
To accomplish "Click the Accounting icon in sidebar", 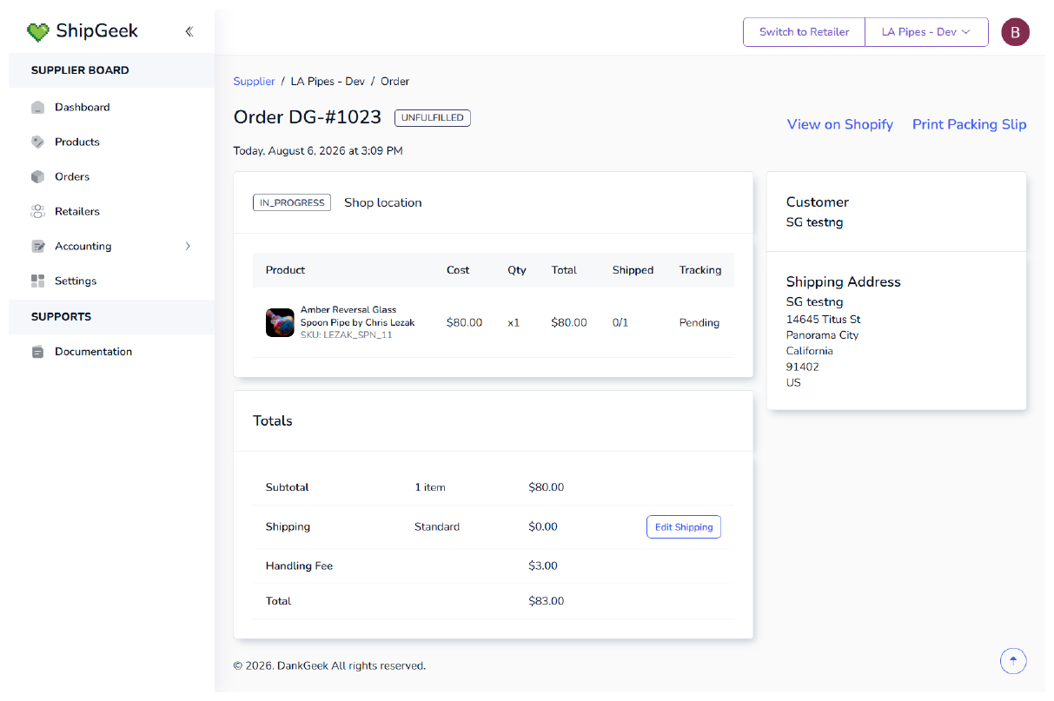I will tap(37, 246).
